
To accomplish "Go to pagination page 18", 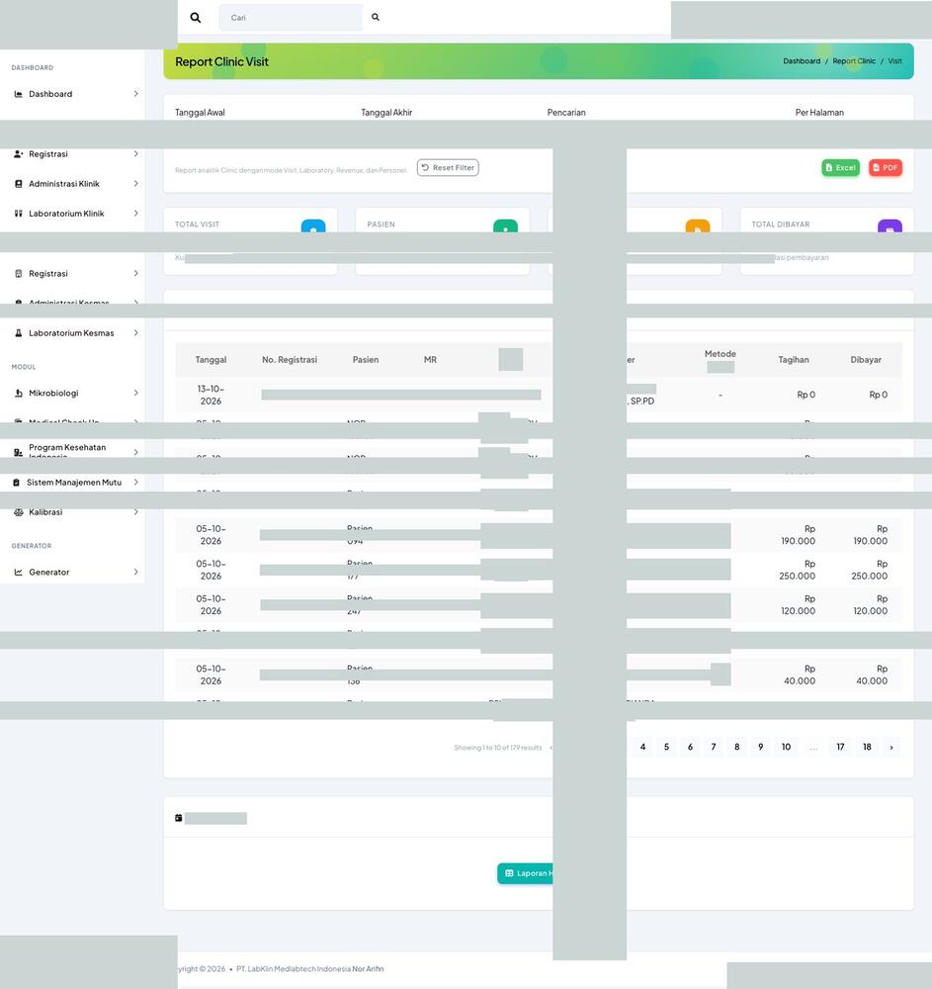I will pyautogui.click(x=867, y=747).
